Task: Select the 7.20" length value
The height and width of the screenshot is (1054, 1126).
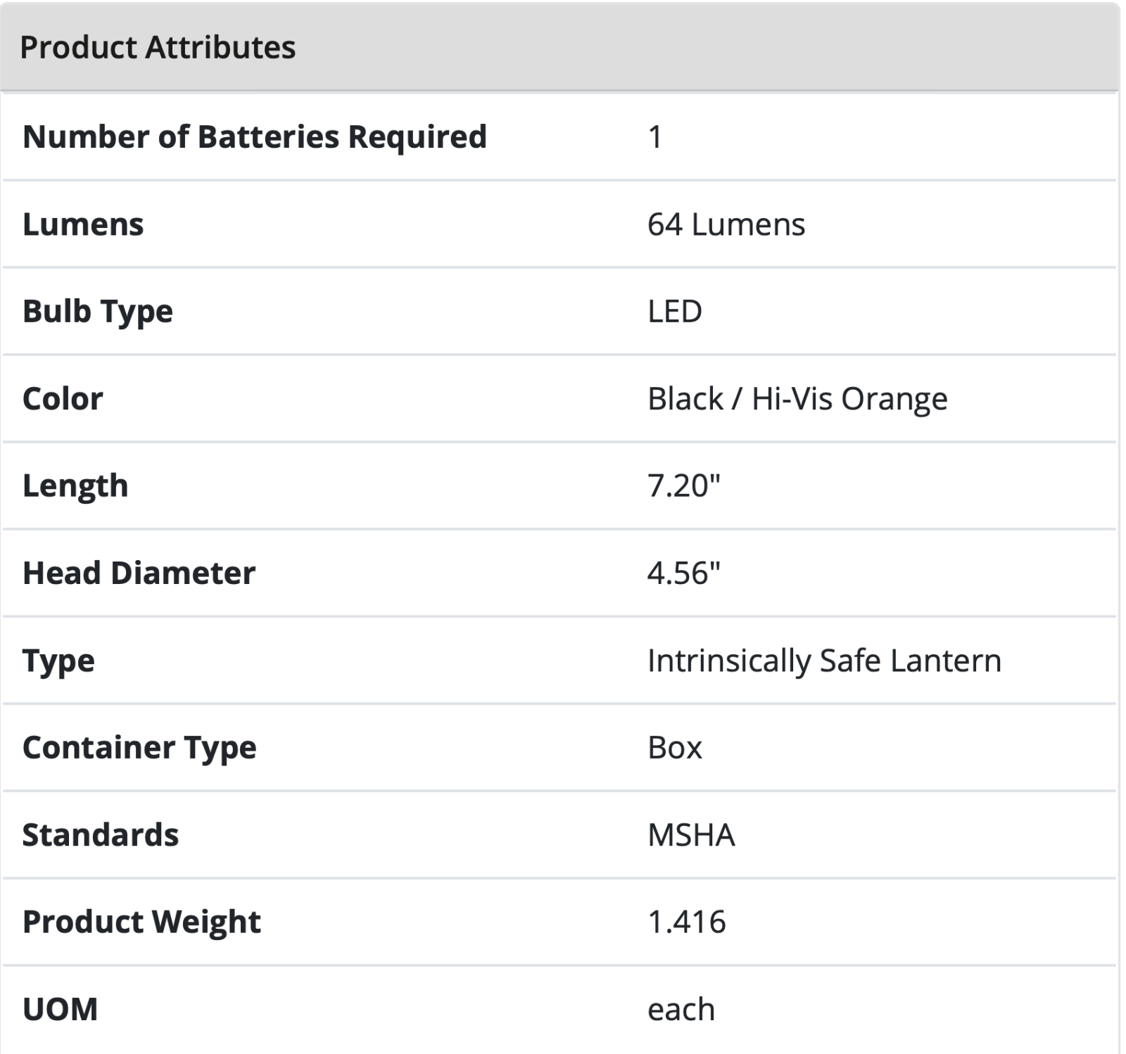Action: point(684,486)
